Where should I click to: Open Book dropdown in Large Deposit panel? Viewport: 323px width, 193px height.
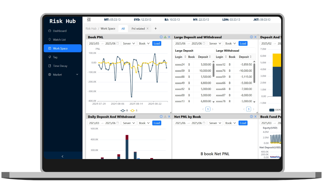click(x=230, y=43)
